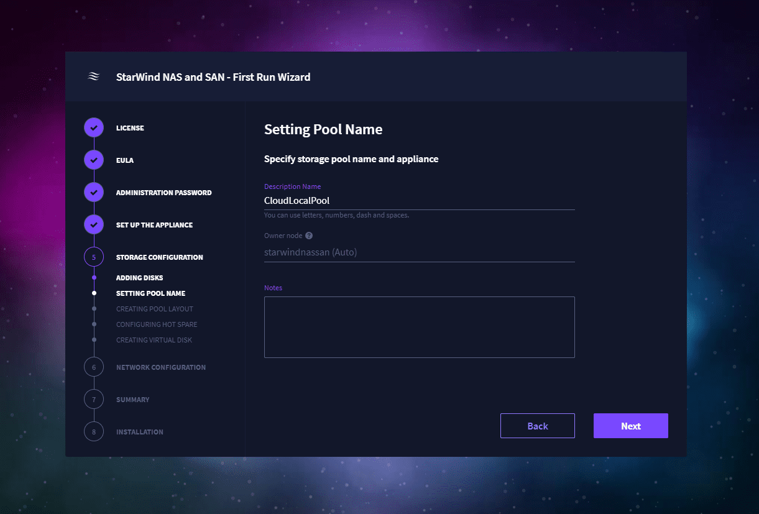
Task: Click the Owner node starwindnassan (Auto) field
Action: (420, 252)
